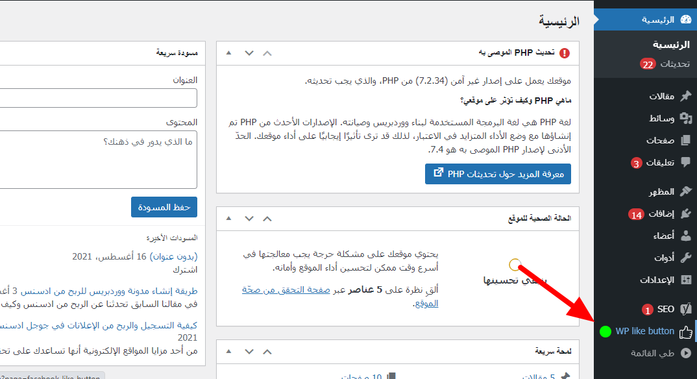Click the مسودة سريعة widget heading
Image resolution: width=697 pixels, height=379 pixels.
pos(177,53)
